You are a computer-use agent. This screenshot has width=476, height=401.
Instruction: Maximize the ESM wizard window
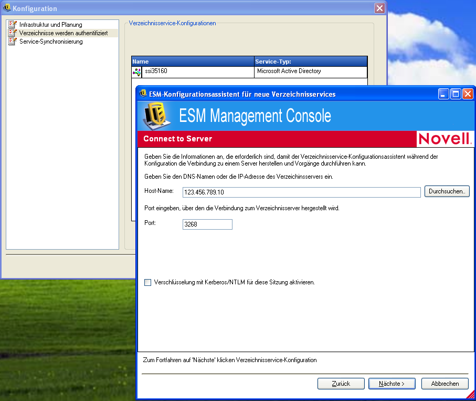456,94
